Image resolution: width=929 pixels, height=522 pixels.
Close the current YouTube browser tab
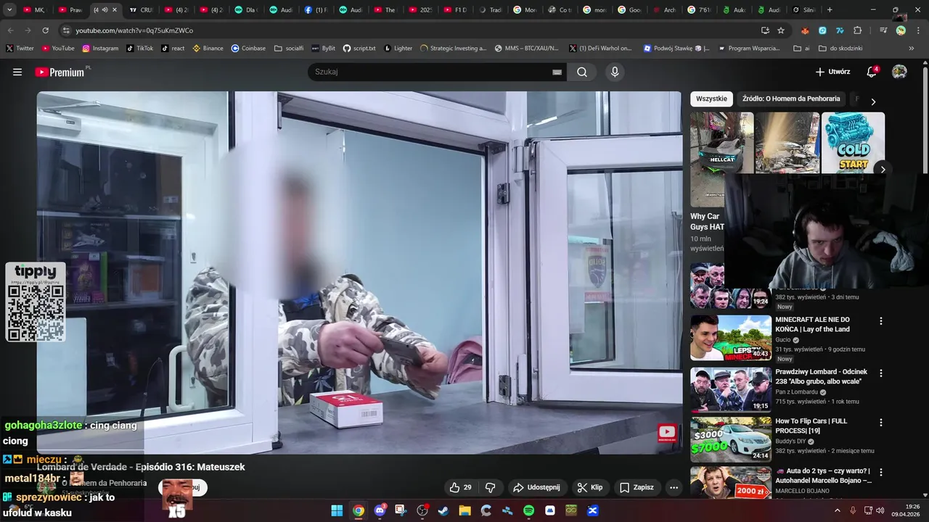[114, 10]
